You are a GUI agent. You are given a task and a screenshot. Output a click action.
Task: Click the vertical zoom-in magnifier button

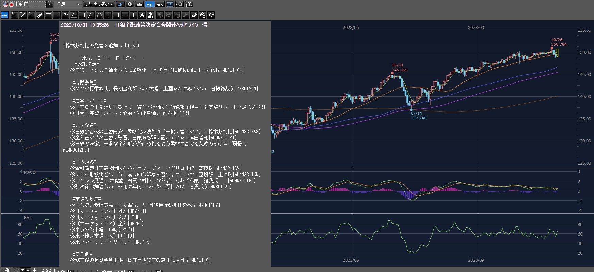click(189, 4)
